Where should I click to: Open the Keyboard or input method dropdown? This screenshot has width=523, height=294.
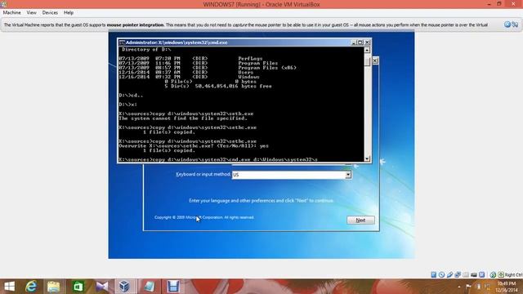(348, 175)
